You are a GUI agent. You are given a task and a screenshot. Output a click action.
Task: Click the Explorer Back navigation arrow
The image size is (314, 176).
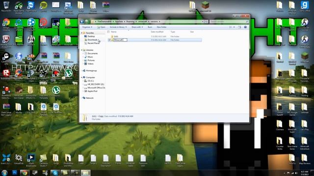click(82, 22)
